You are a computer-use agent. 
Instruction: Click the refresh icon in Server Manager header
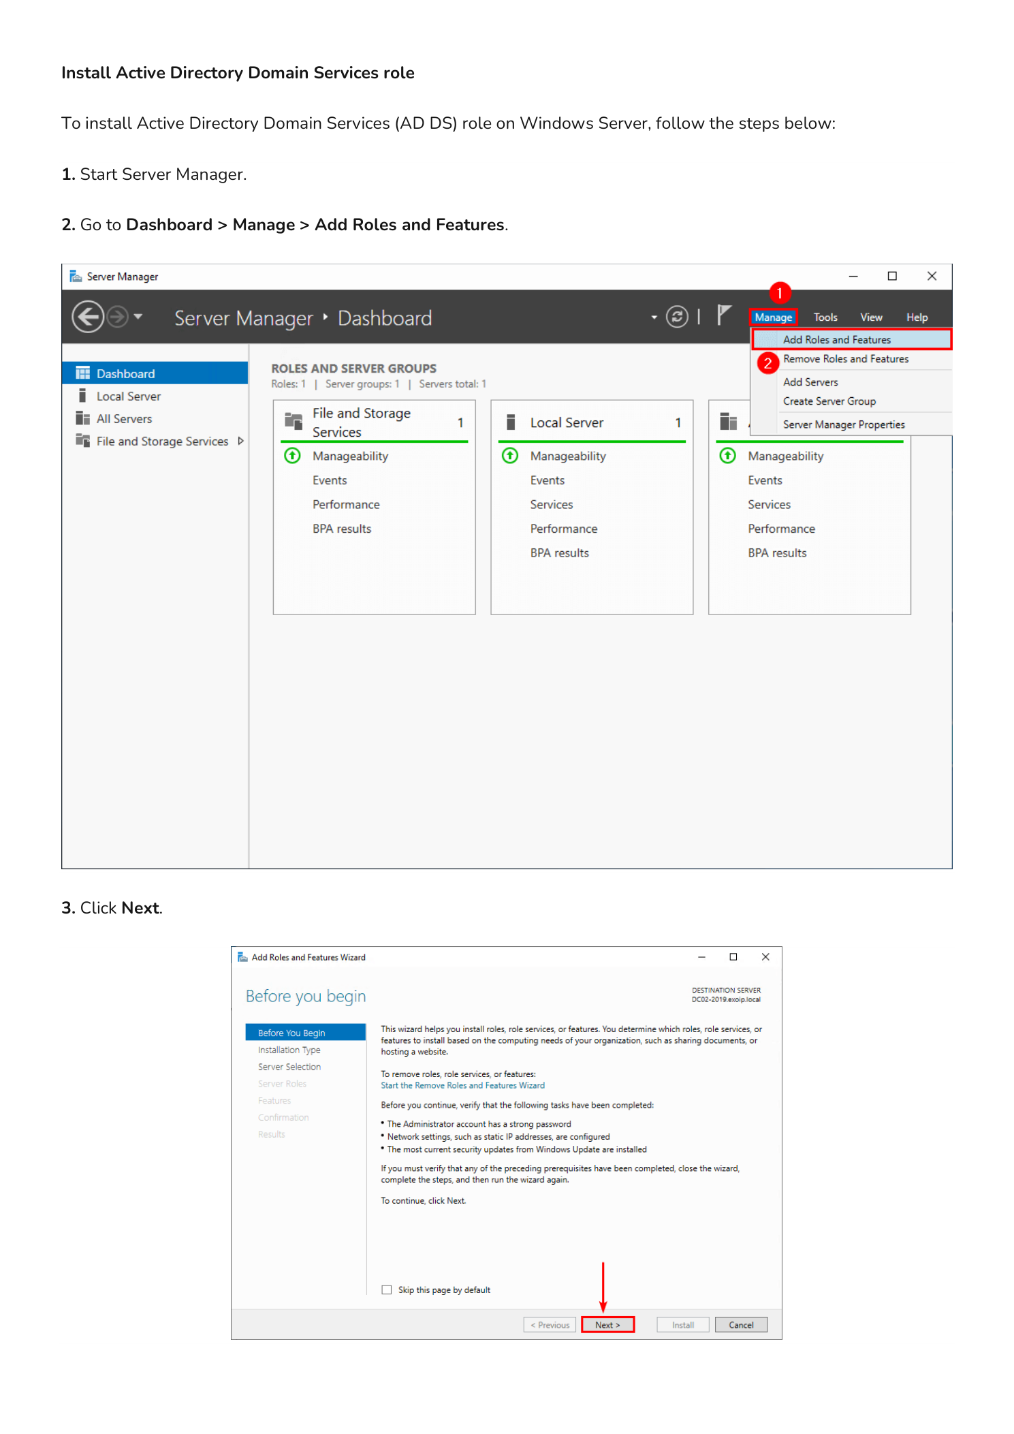(x=676, y=317)
